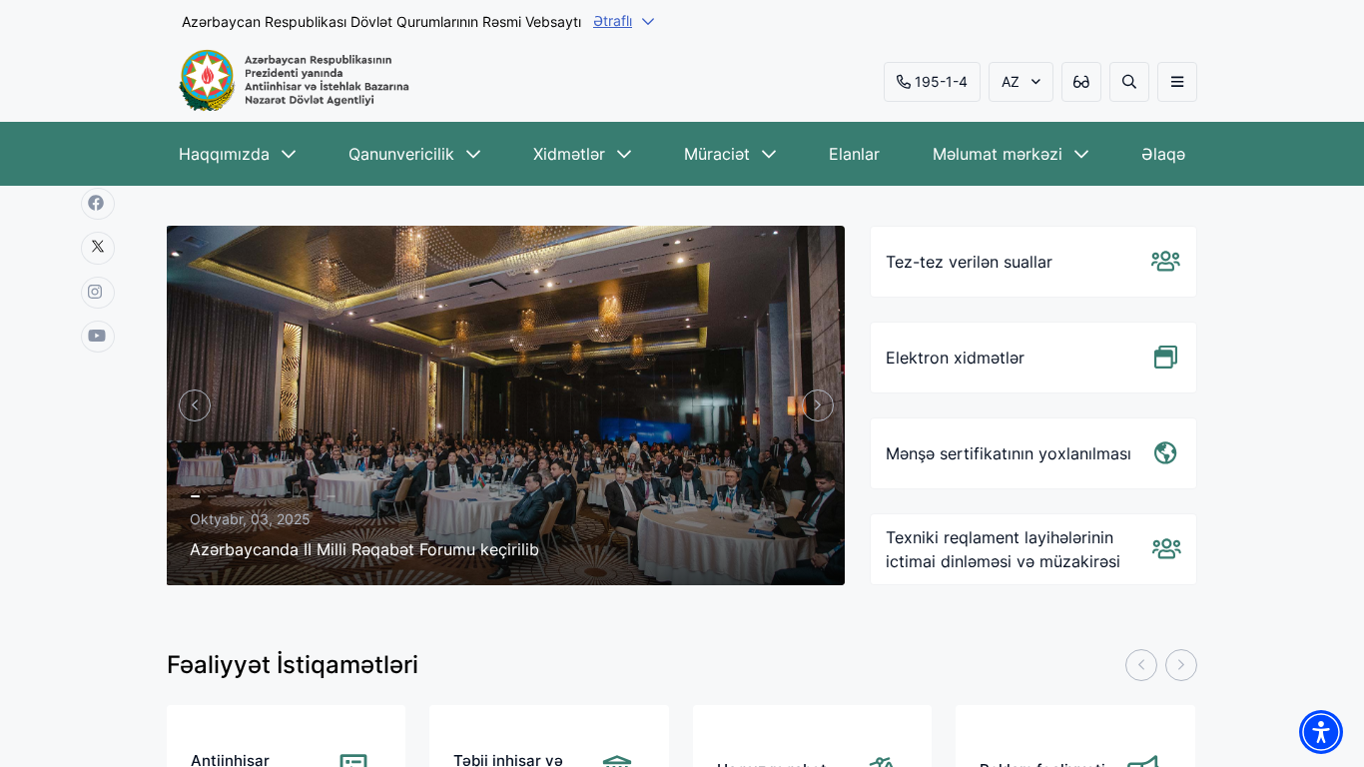1364x767 pixels.
Task: Open the hamburger menu icon
Action: pos(1176,82)
